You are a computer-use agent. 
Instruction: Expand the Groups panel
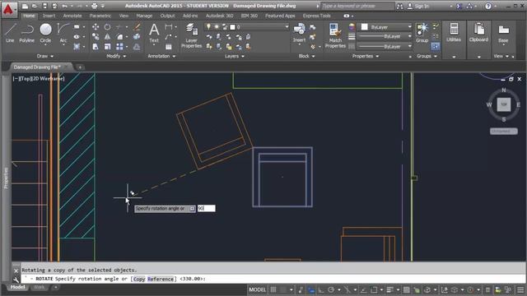tap(427, 56)
